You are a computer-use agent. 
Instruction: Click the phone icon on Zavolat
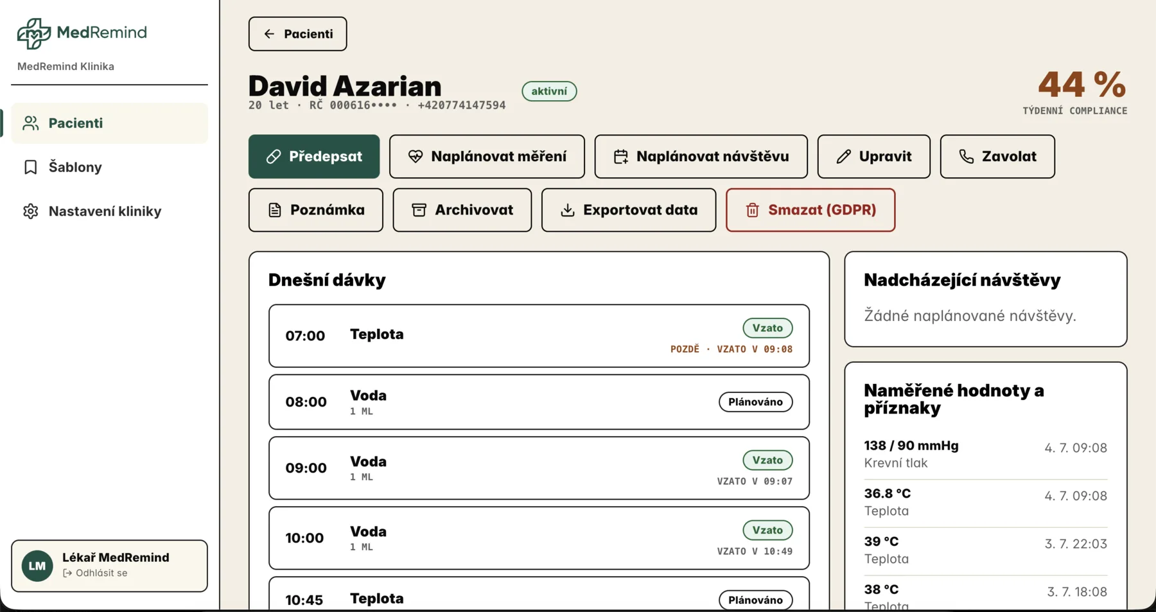click(967, 157)
